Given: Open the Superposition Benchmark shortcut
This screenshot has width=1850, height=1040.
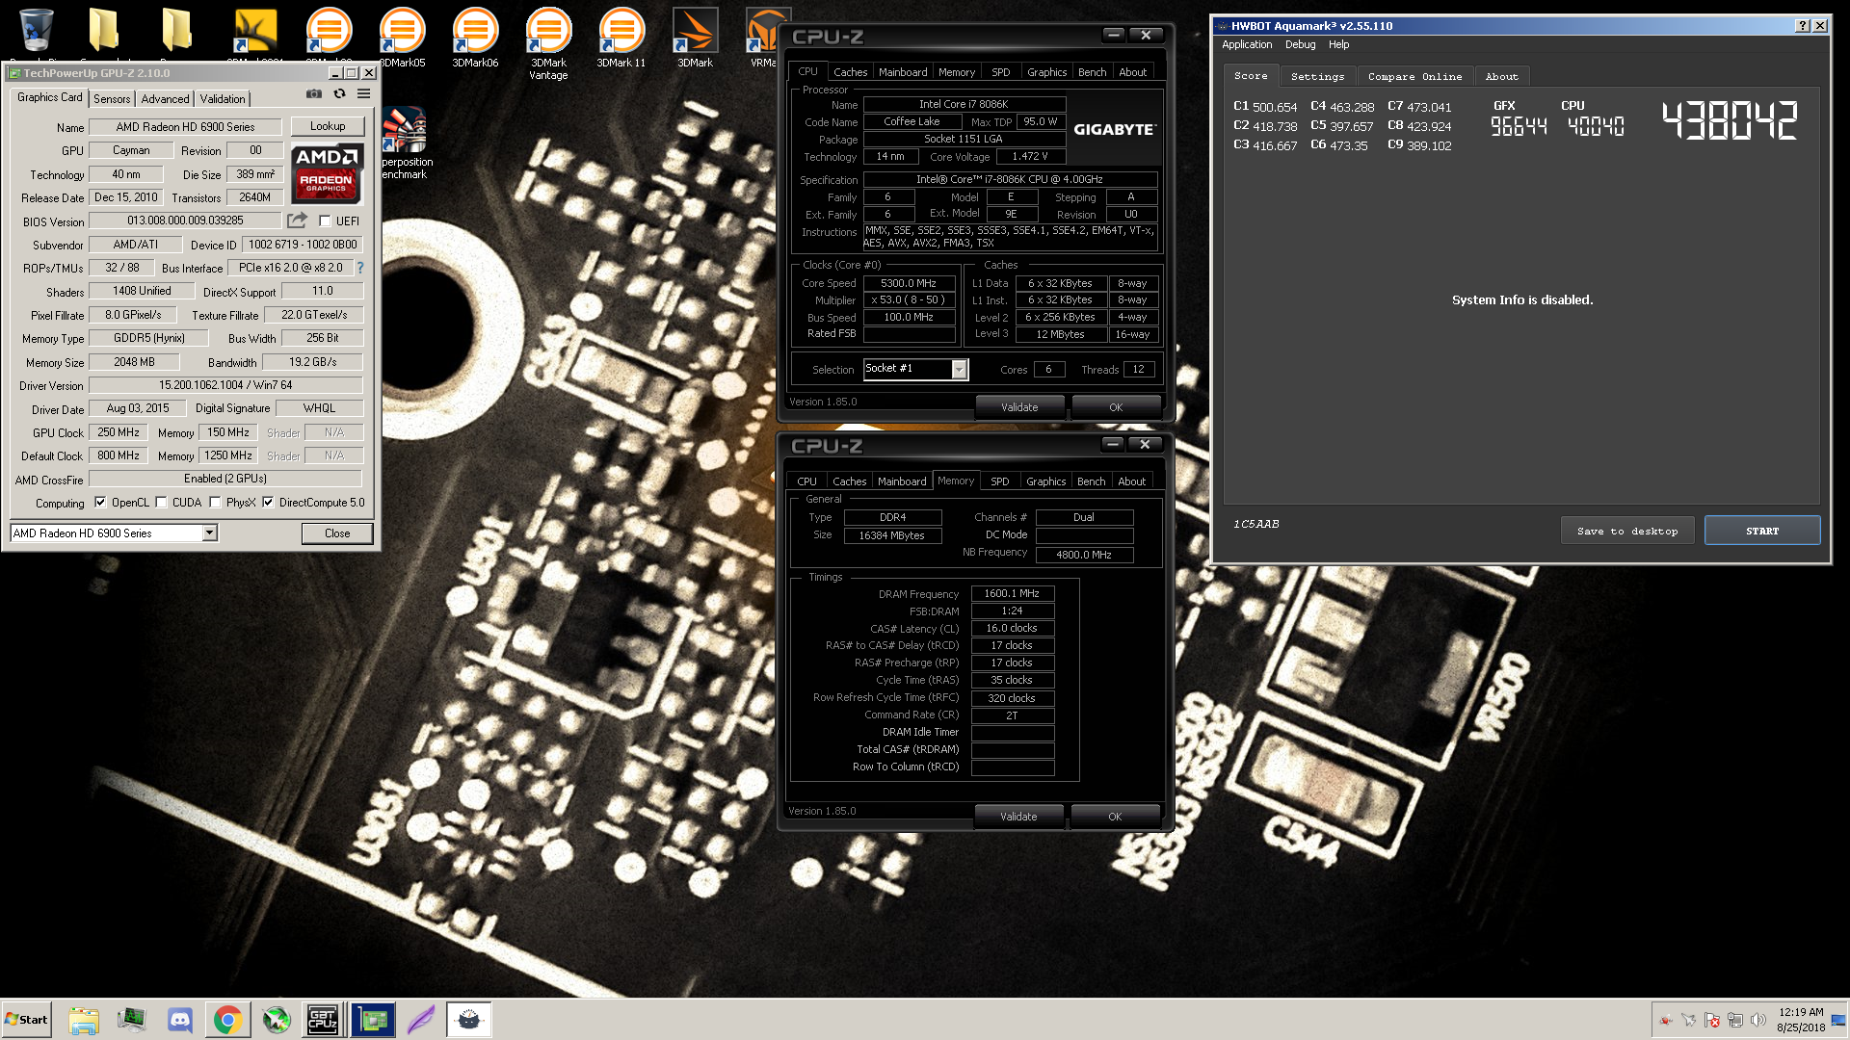Looking at the screenshot, I should 406,143.
